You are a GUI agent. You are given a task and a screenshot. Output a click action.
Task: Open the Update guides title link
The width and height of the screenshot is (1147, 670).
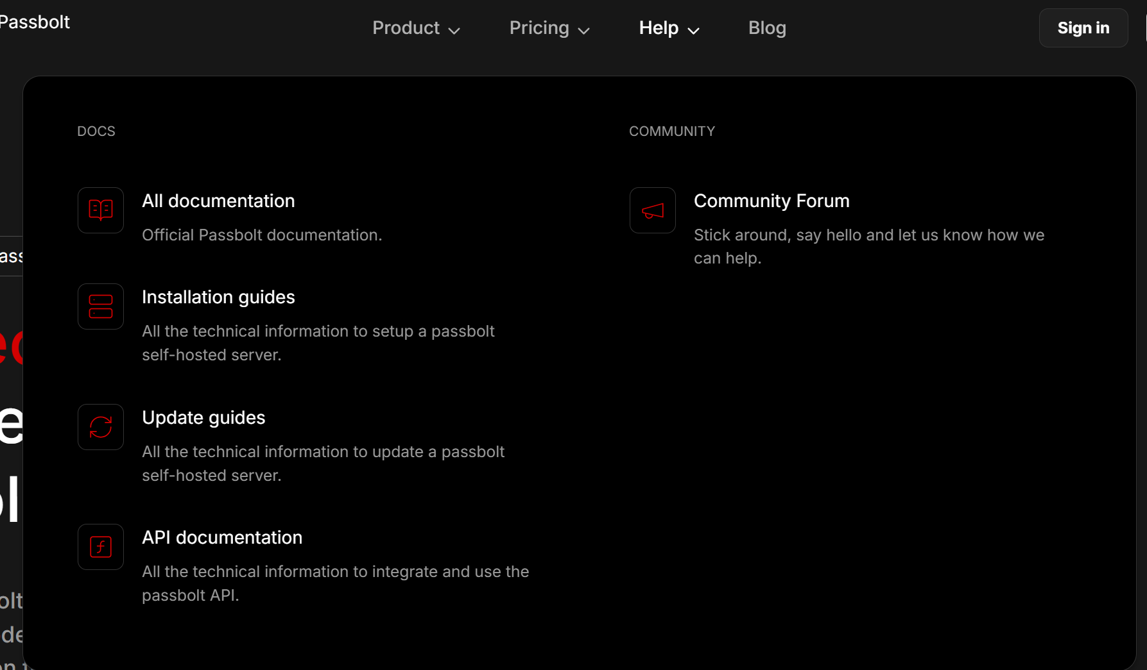pos(203,418)
